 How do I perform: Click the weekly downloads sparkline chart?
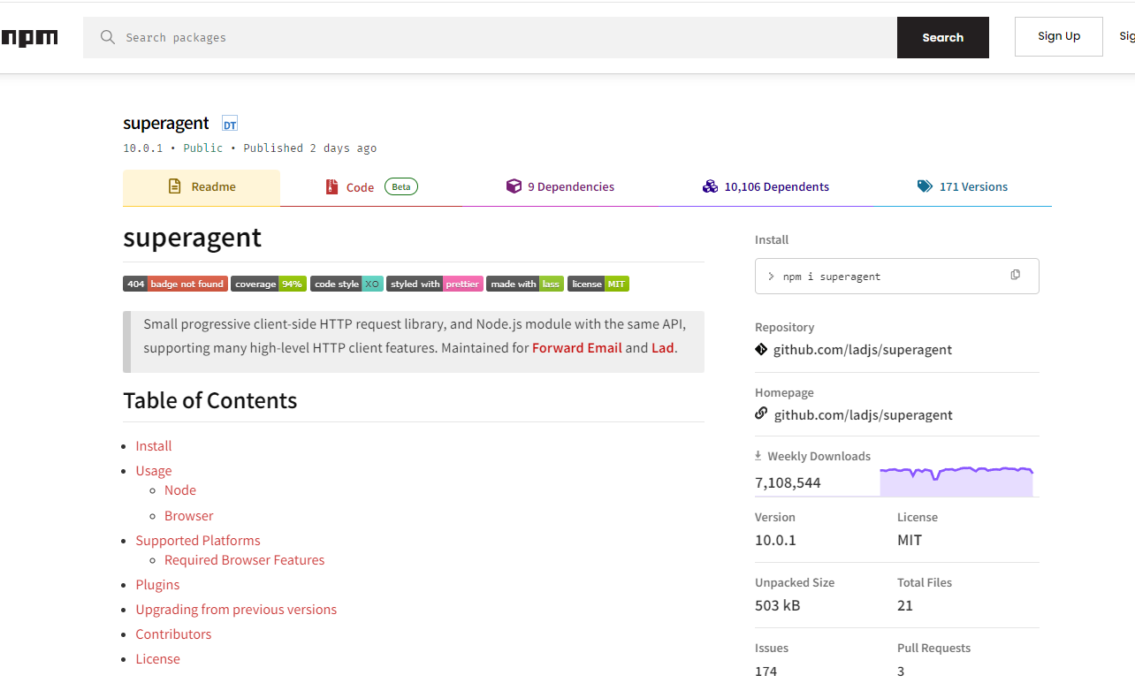pos(956,482)
